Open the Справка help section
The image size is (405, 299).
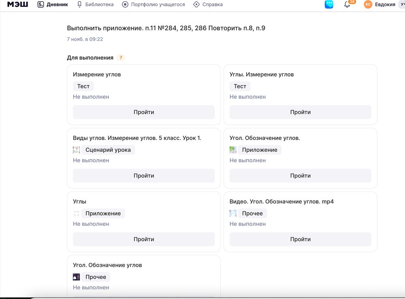pyautogui.click(x=208, y=4)
